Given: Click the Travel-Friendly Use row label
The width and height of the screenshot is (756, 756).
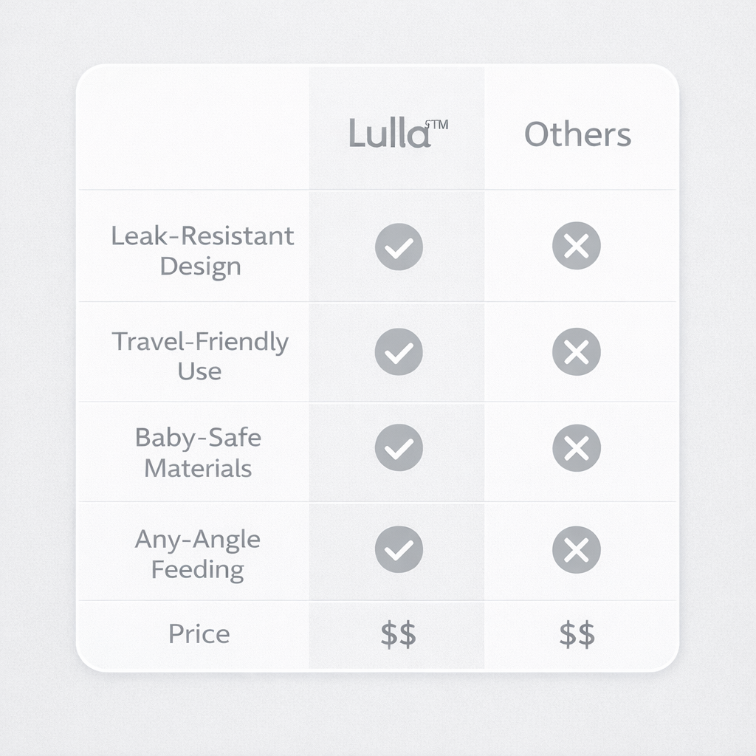Looking at the screenshot, I should 200,356.
